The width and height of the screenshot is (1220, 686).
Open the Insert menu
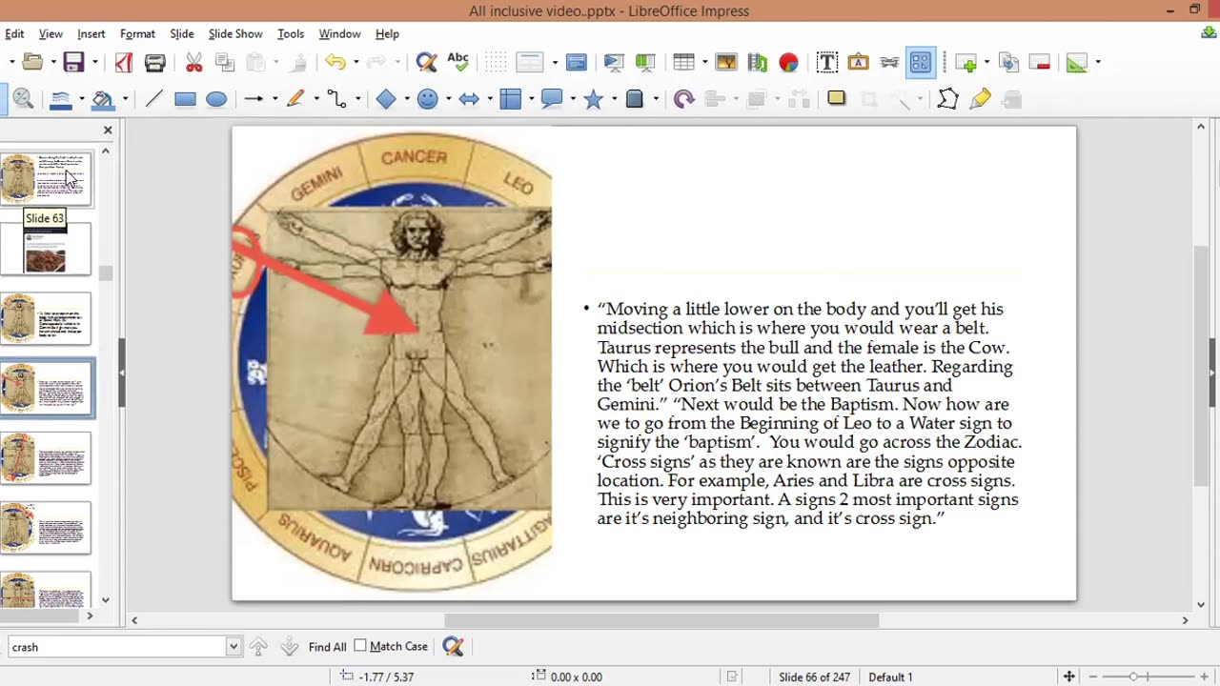click(x=91, y=34)
